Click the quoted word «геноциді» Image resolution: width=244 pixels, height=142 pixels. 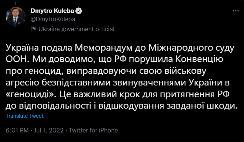(x=31, y=94)
